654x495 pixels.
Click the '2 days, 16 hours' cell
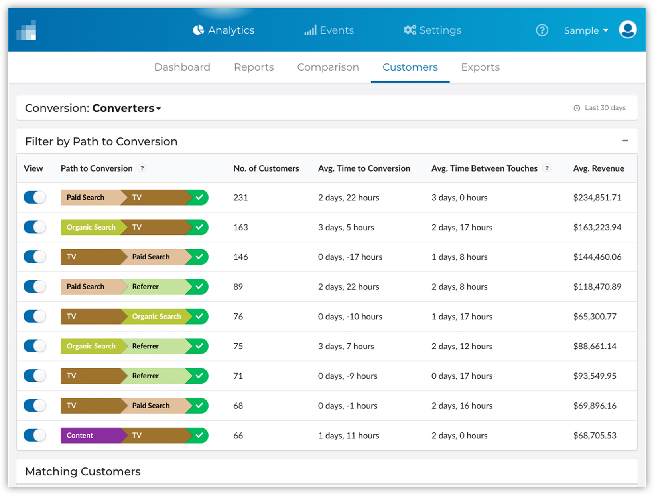coord(462,406)
